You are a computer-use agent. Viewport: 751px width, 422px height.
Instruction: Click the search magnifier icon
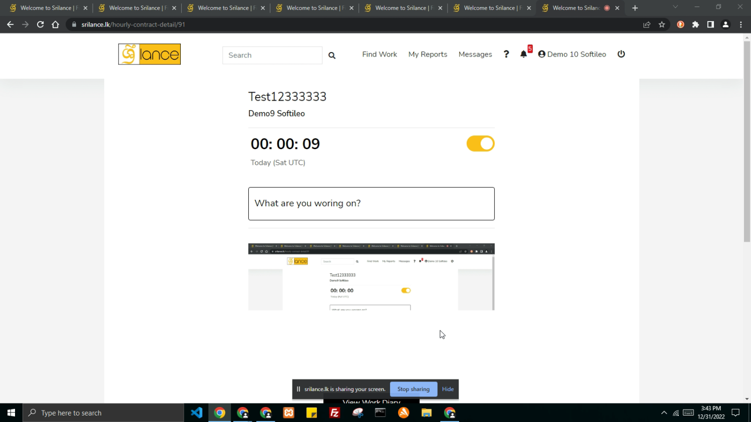pos(332,56)
